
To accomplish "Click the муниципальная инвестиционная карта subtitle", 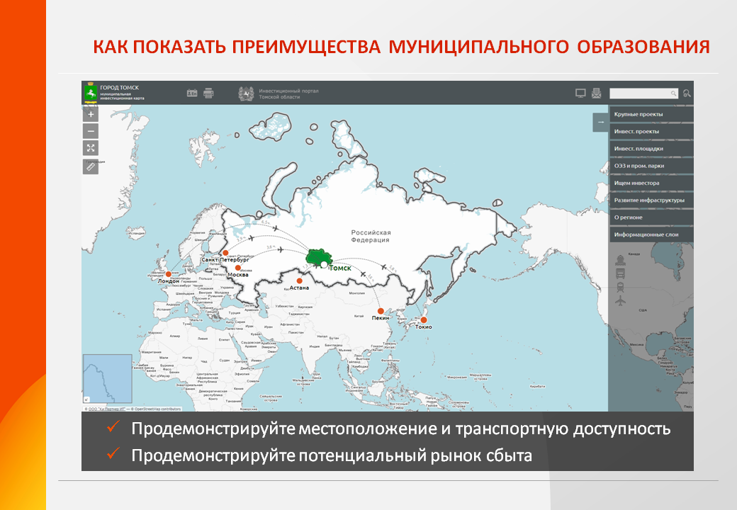I will (122, 96).
